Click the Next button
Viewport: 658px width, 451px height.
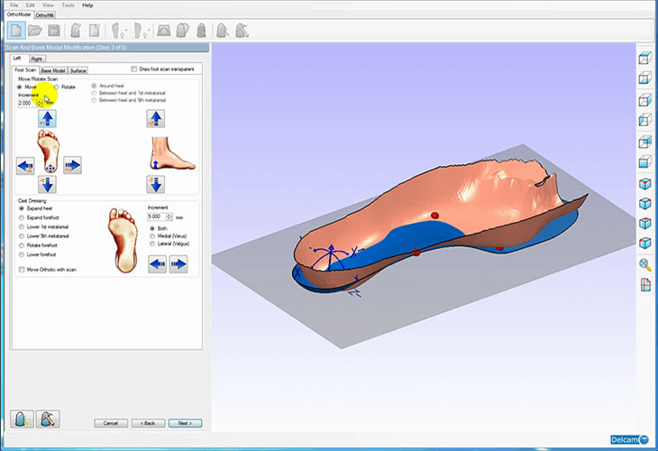pos(184,422)
